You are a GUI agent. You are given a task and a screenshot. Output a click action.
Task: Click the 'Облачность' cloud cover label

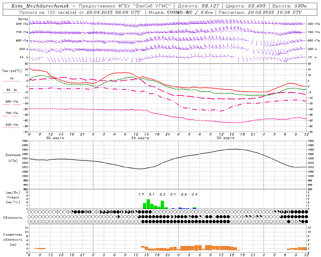13,218
